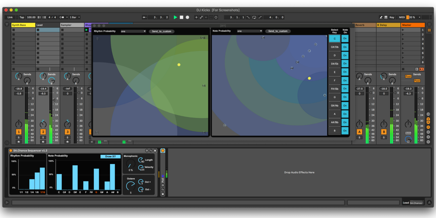
Task: Click the Session Record circle button
Action: point(216,17)
